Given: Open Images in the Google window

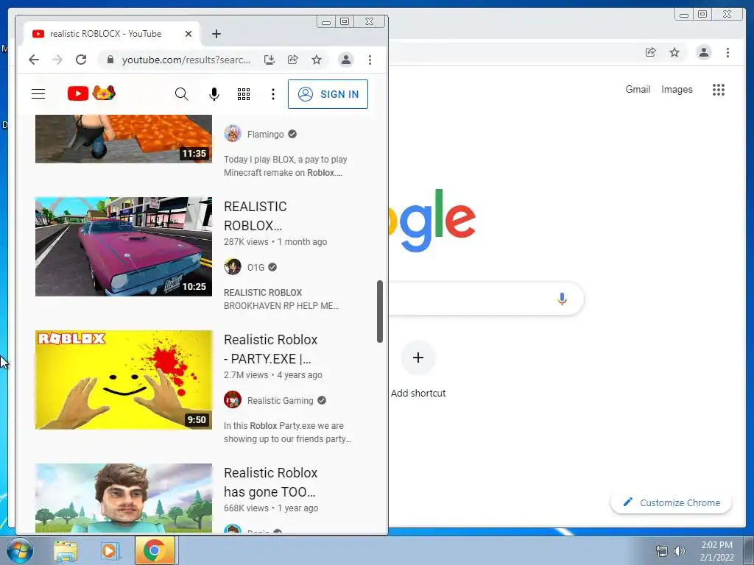Looking at the screenshot, I should pos(677,89).
